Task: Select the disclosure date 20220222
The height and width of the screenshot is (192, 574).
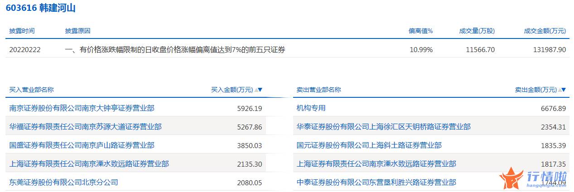Action: tap(25, 50)
